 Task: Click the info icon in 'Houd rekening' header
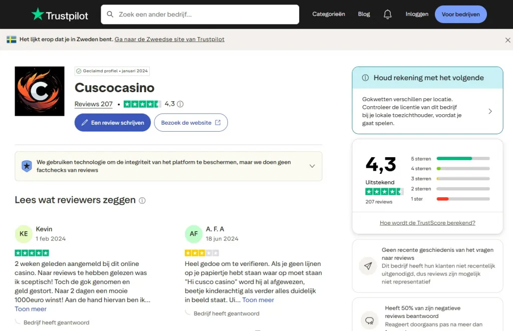(x=365, y=78)
